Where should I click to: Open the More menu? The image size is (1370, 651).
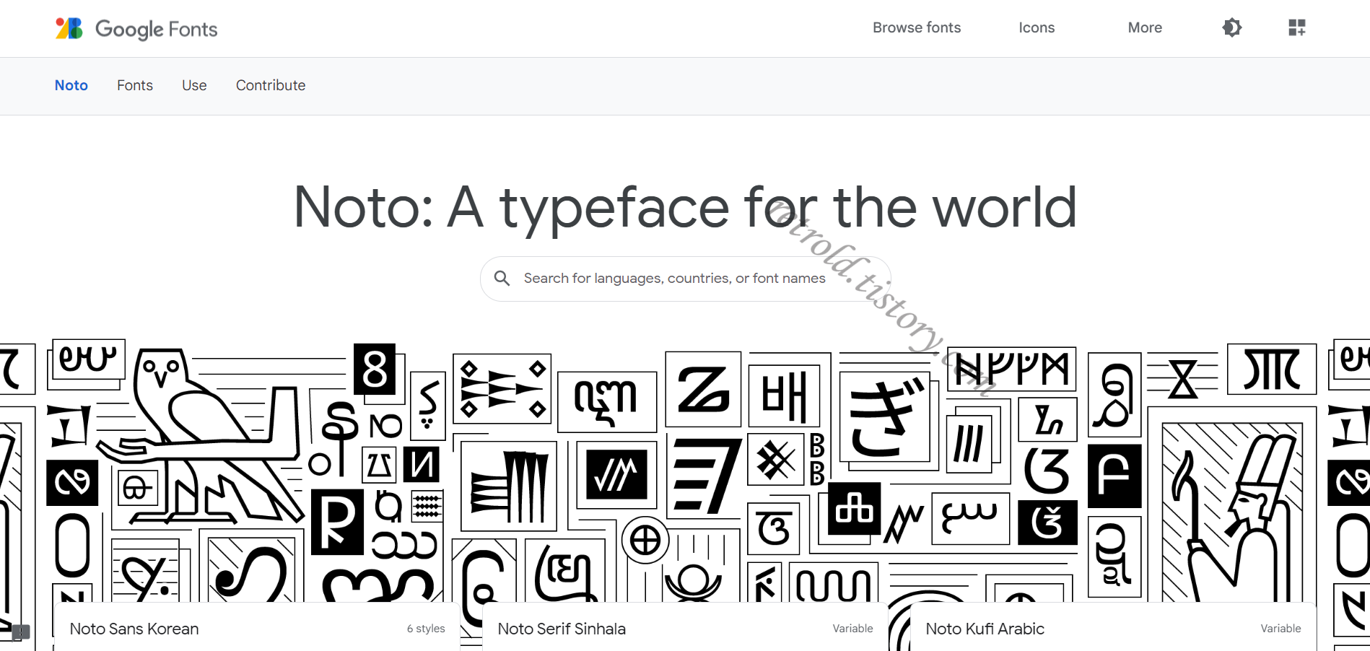(1145, 27)
